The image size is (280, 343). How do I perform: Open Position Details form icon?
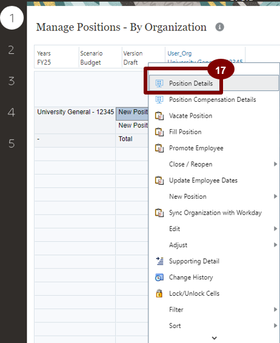point(159,84)
